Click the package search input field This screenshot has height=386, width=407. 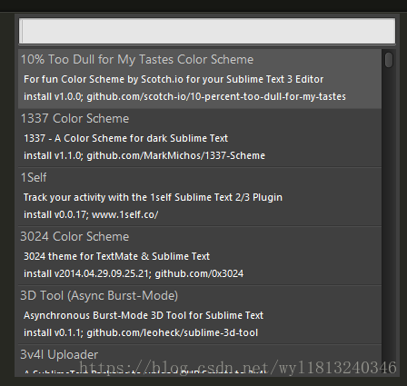pyautogui.click(x=207, y=31)
